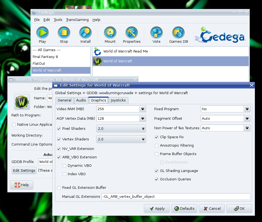The image size is (262, 222).
Task: Select the Graphics tab
Action: click(98, 100)
